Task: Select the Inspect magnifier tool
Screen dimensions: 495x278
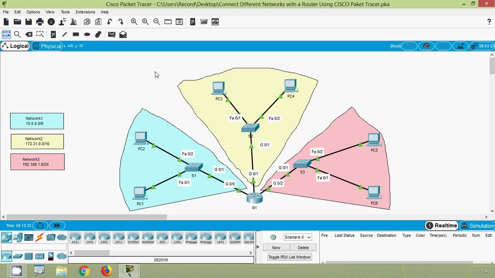Action: point(17,34)
